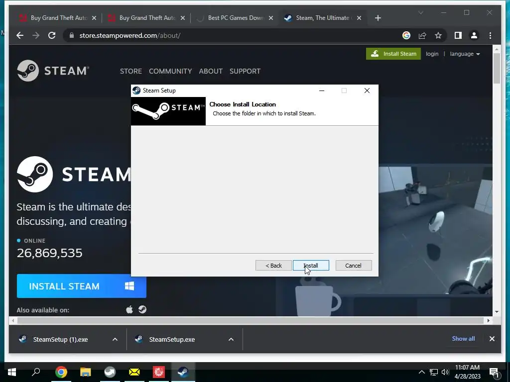This screenshot has height=382, width=510.
Task: Open a new browser tab
Action: click(x=378, y=18)
